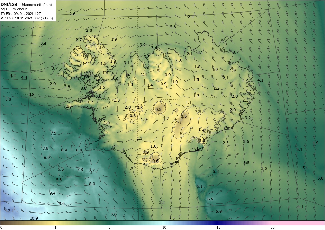Click the color scale tick labeled 15

(x=218, y=227)
